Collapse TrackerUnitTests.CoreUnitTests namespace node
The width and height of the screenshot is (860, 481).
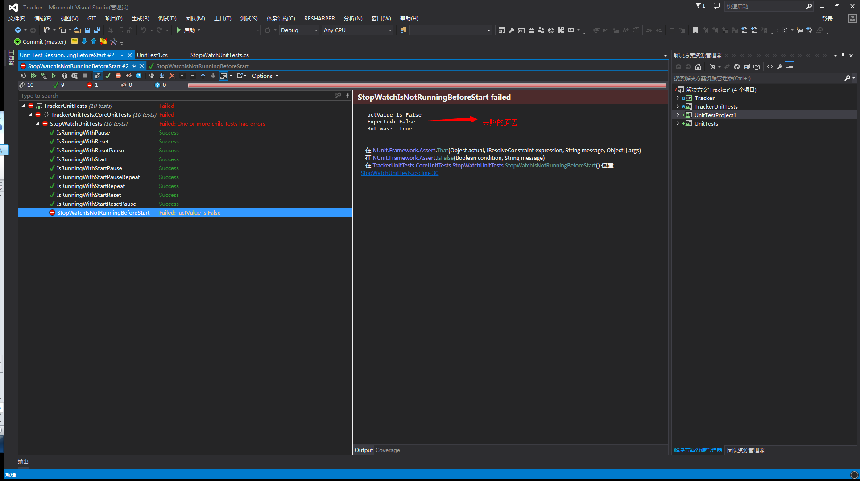[x=30, y=115]
